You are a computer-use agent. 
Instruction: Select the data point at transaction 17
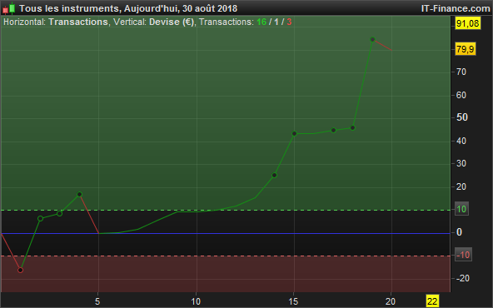(x=334, y=130)
